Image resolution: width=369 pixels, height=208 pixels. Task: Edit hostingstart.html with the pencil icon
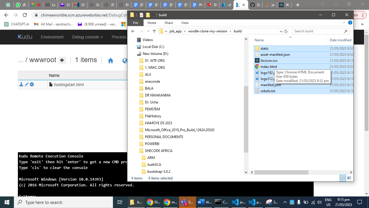click(x=27, y=84)
